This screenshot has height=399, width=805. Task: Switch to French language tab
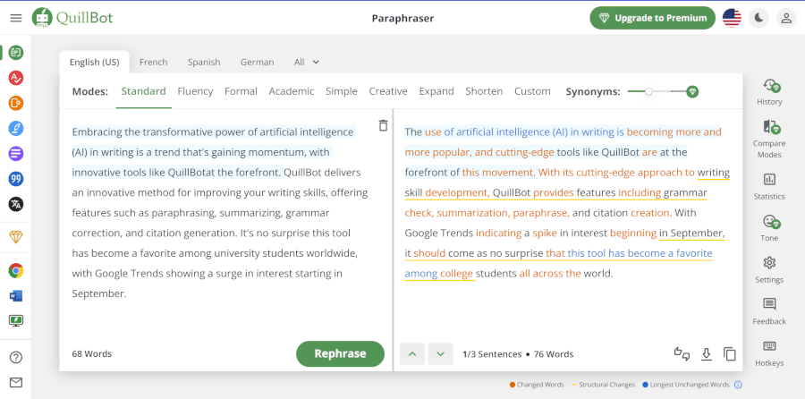pyautogui.click(x=154, y=62)
